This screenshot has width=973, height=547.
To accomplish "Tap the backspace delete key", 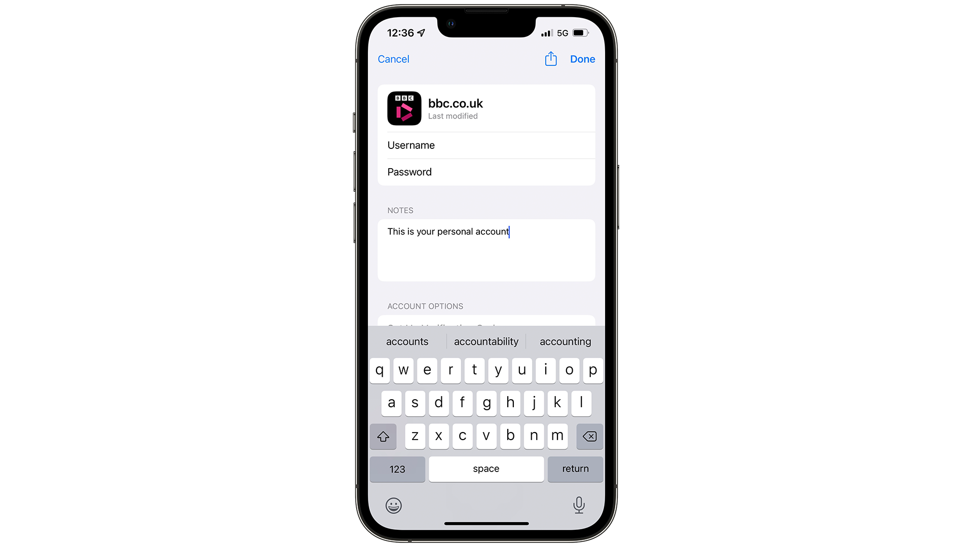I will coord(588,436).
